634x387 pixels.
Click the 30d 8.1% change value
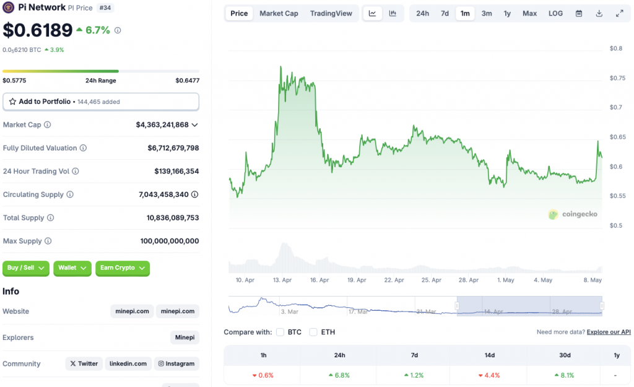pos(565,375)
